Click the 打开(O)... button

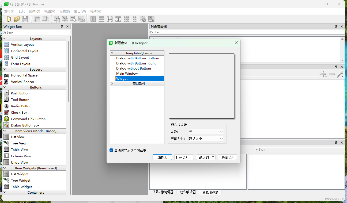pyautogui.click(x=184, y=157)
